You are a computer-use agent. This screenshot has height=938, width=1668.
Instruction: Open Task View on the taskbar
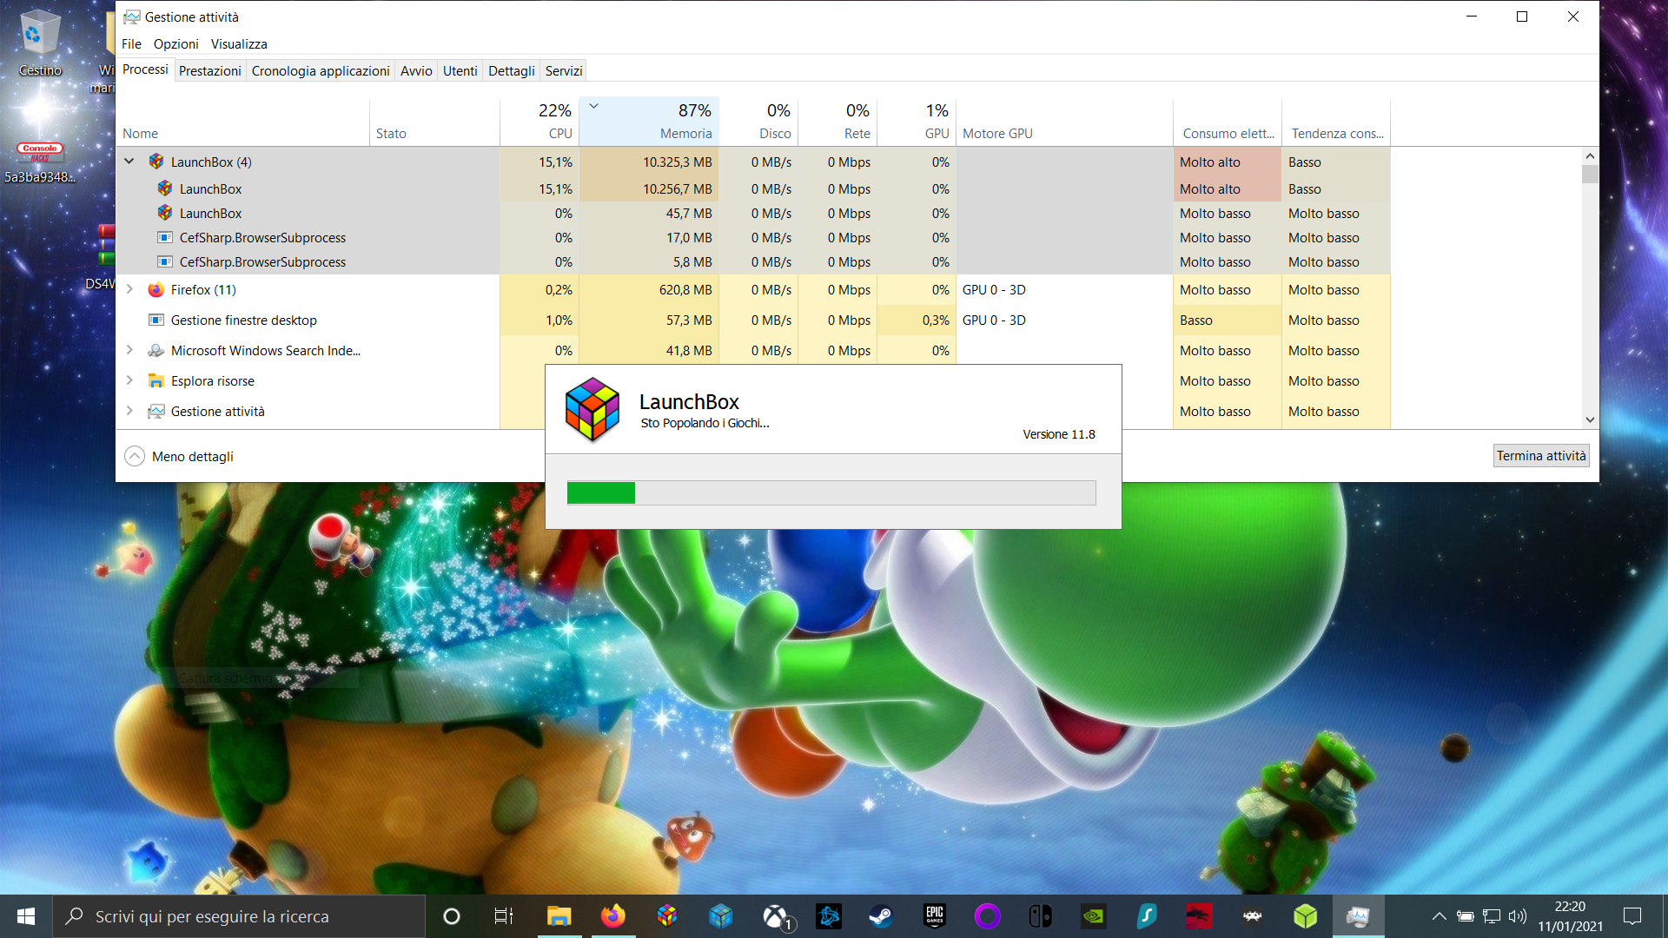click(x=504, y=916)
